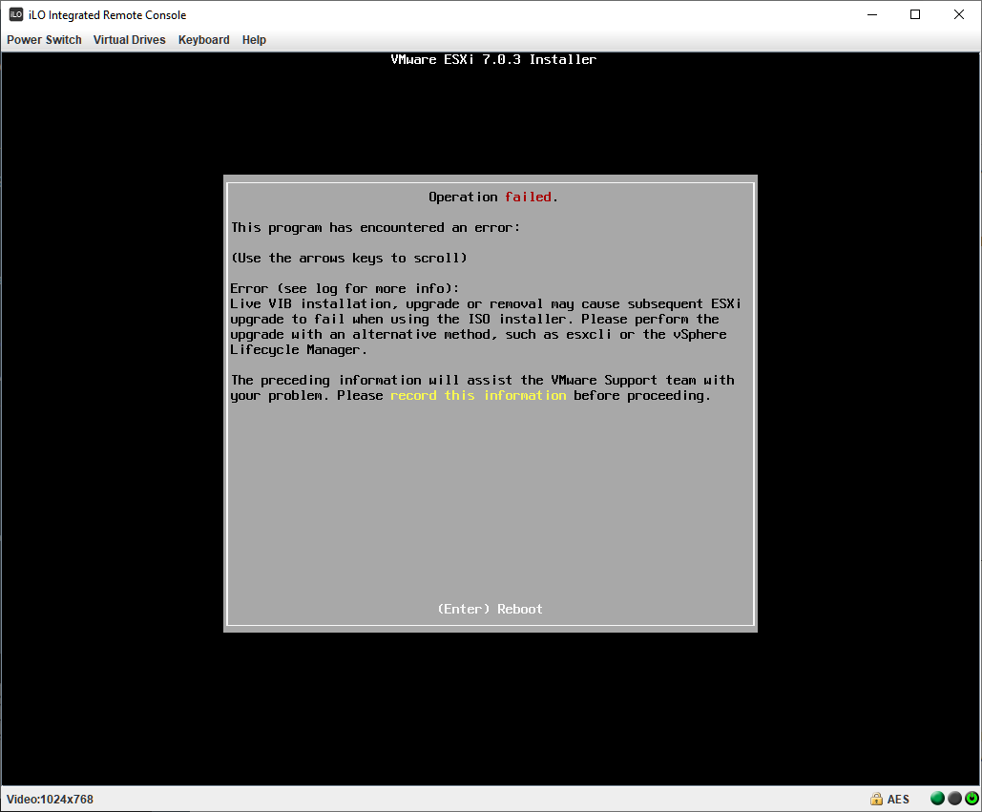Close the iLO Integrated Remote Console window
Image resolution: width=982 pixels, height=812 pixels.
click(958, 14)
